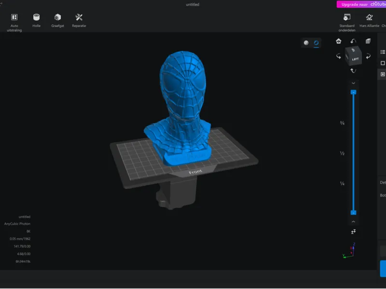Jump to the ¼ layer height mark
The height and width of the screenshot is (289, 386).
click(342, 184)
